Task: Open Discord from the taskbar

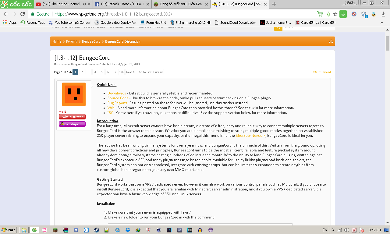Action: (76, 230)
